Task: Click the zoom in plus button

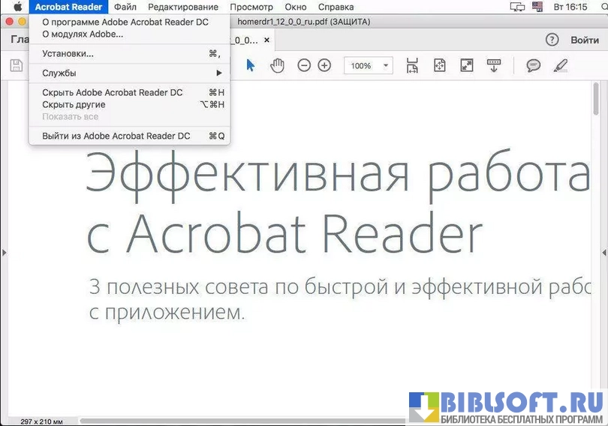Action: pos(324,66)
